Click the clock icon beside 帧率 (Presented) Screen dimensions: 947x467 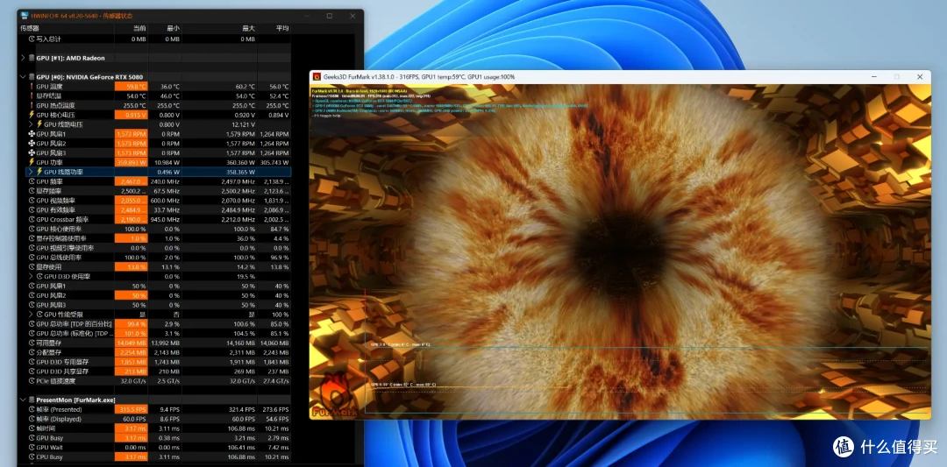(32, 410)
